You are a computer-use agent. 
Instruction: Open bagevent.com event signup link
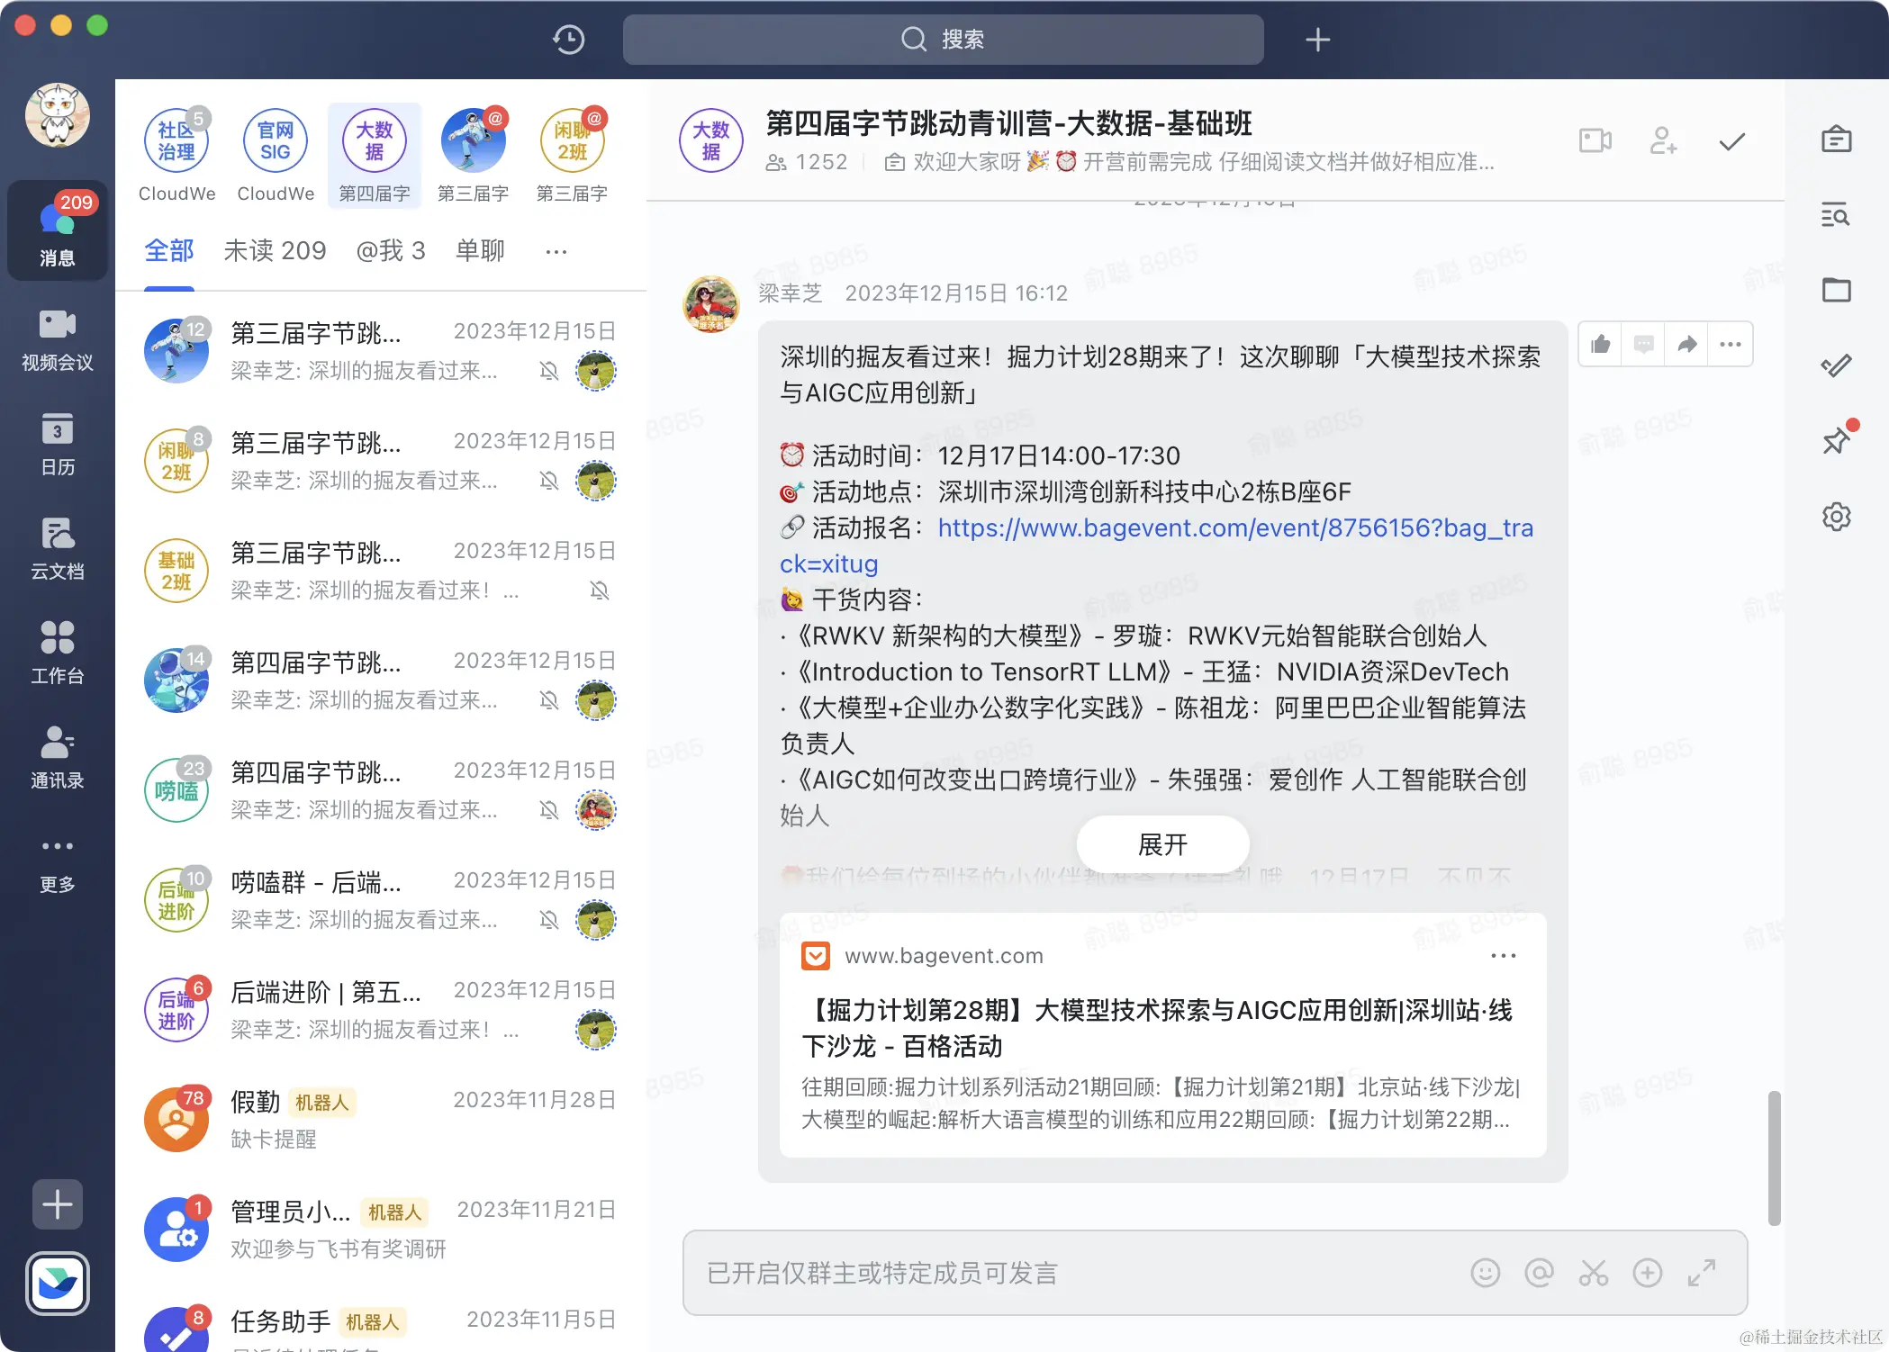pos(1156,545)
